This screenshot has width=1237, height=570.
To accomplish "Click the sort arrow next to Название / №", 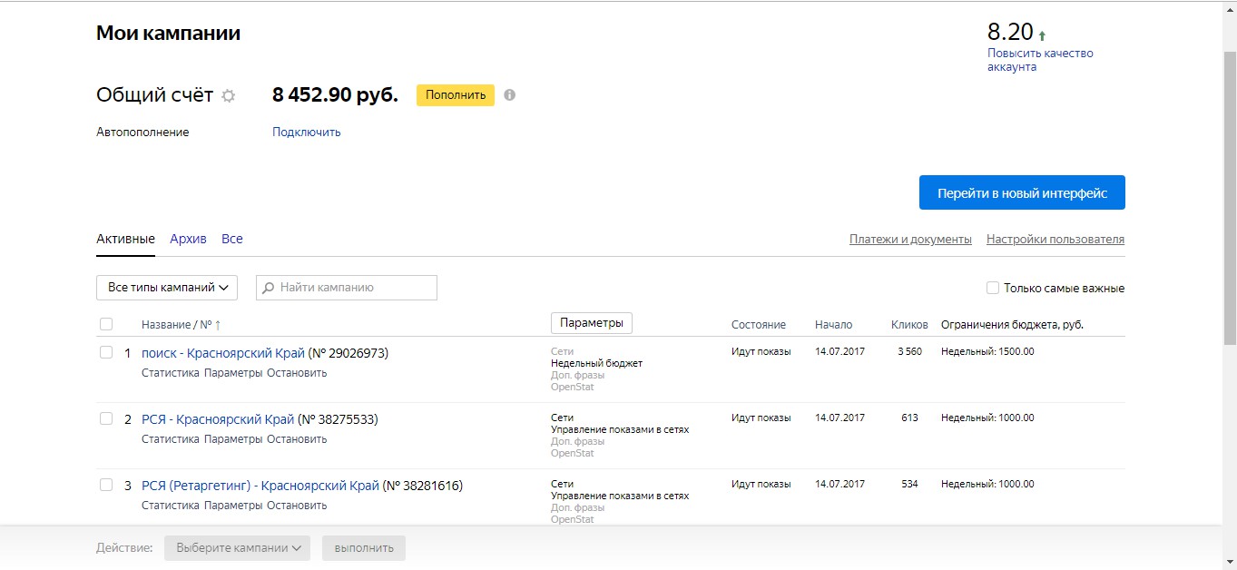I will 218,325.
